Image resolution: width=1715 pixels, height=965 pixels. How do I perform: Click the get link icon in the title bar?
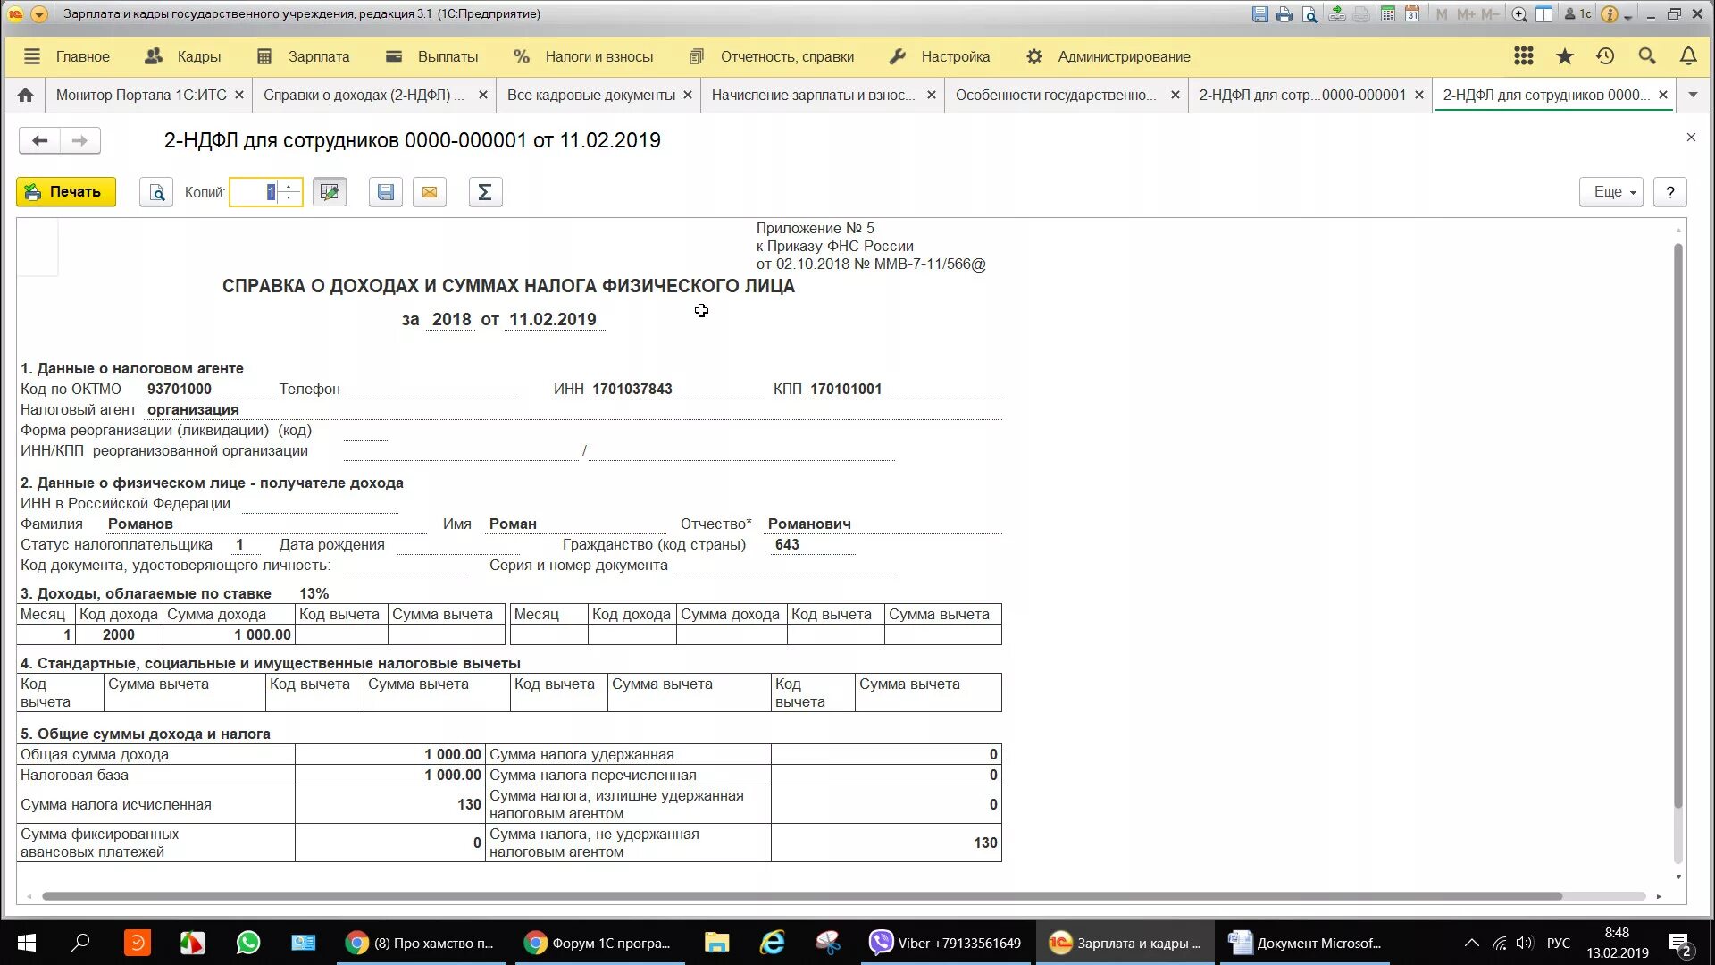(1336, 14)
